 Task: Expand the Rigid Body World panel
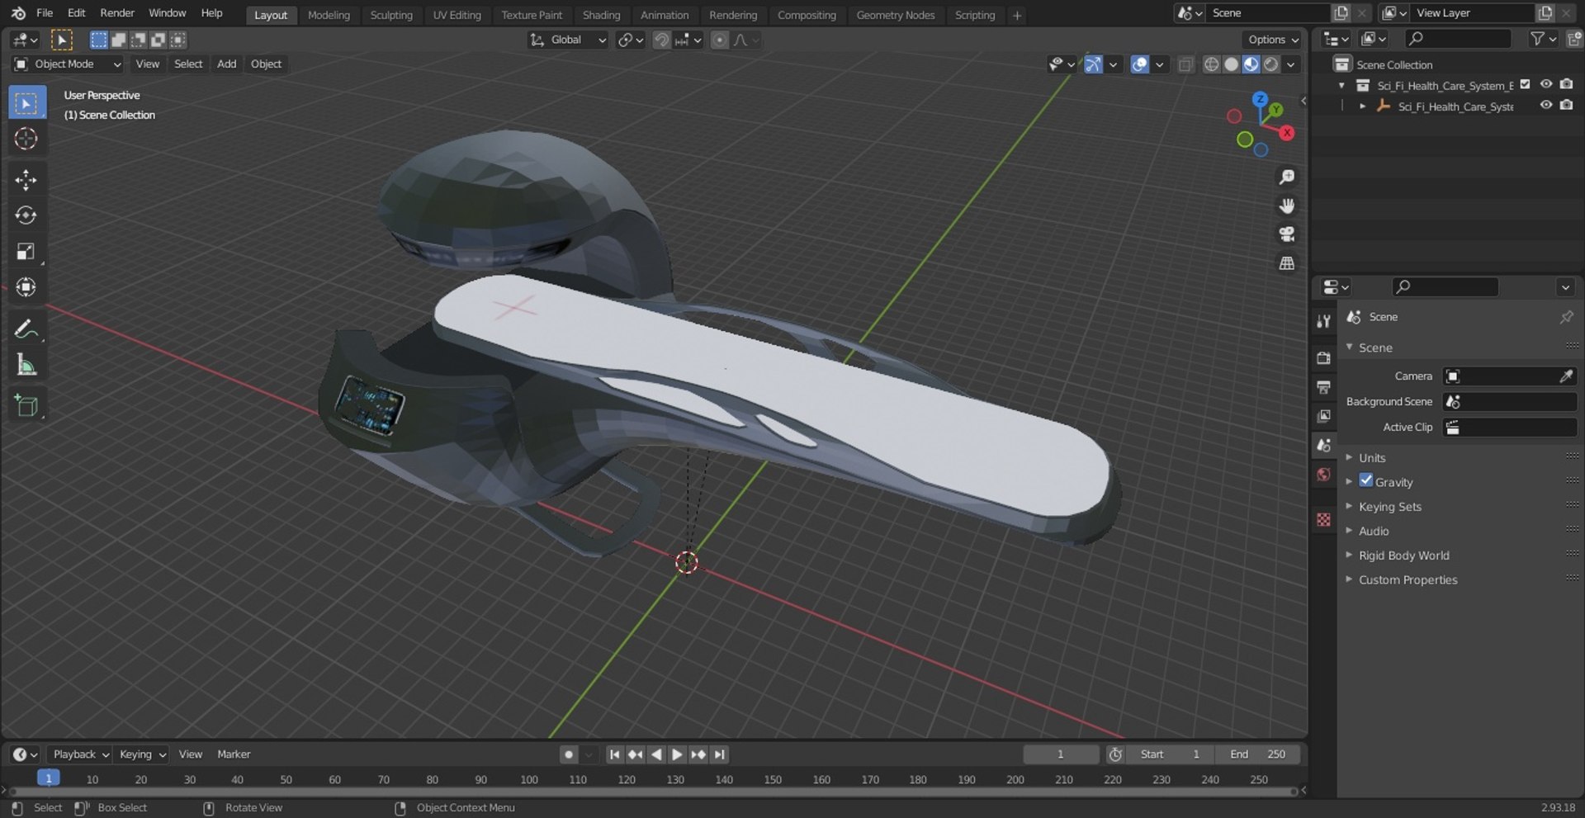pos(1403,556)
